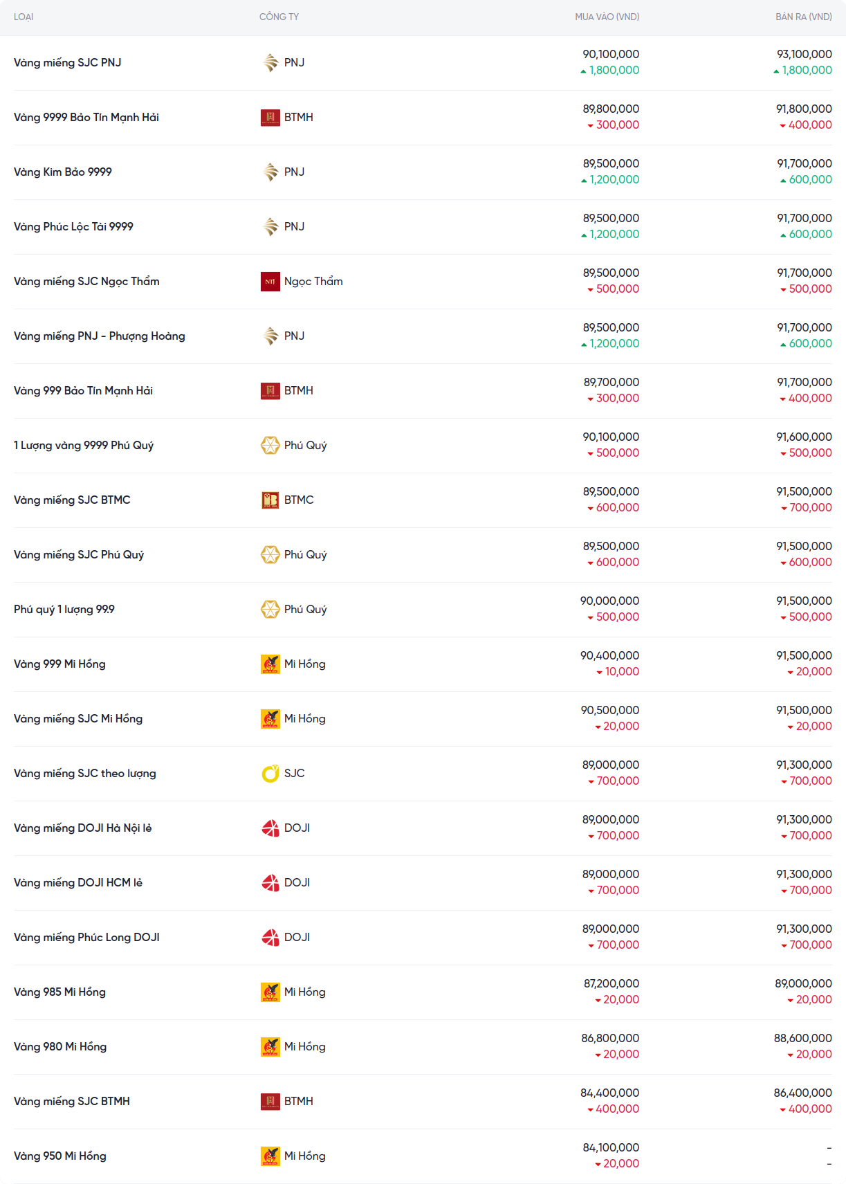Click Mi Hồng logo in Vàng 950 Mi Hồng row

[270, 1156]
